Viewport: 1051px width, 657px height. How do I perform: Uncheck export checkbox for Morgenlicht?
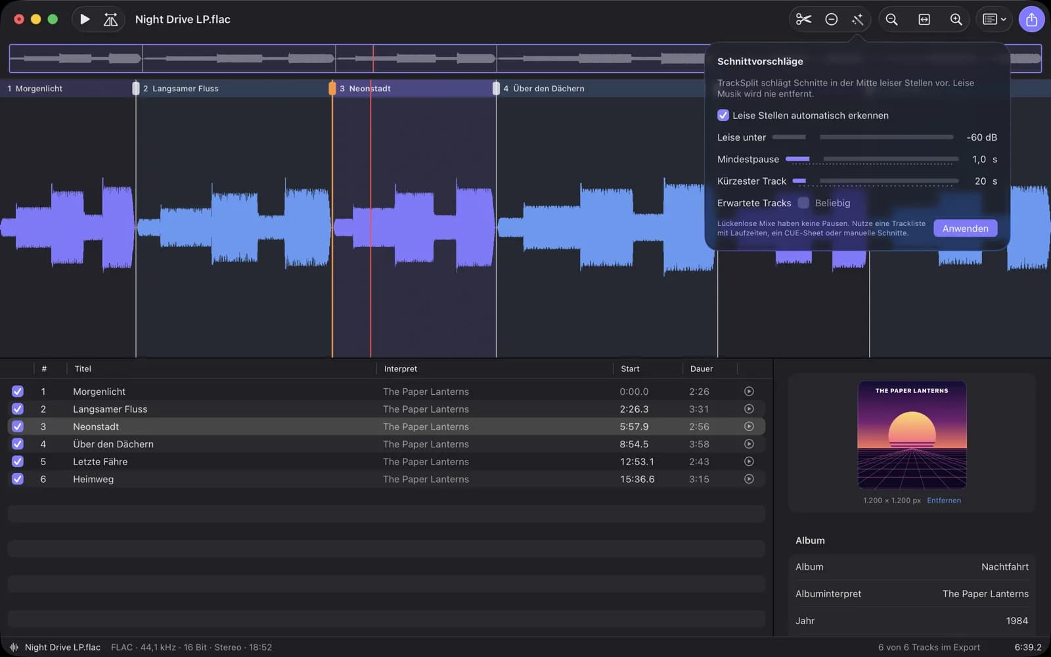point(18,392)
